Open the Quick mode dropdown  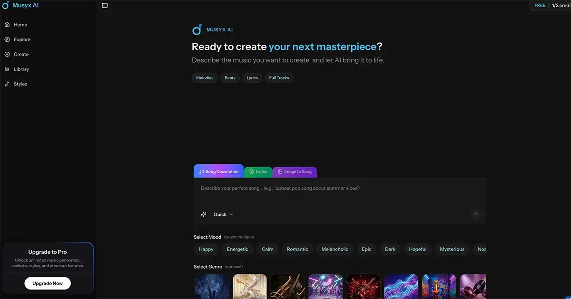pyautogui.click(x=223, y=215)
